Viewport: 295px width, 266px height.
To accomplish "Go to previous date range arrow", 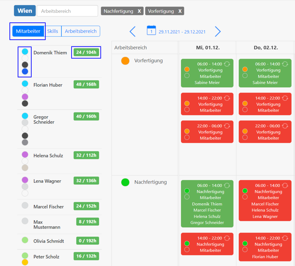I will 133,31.
